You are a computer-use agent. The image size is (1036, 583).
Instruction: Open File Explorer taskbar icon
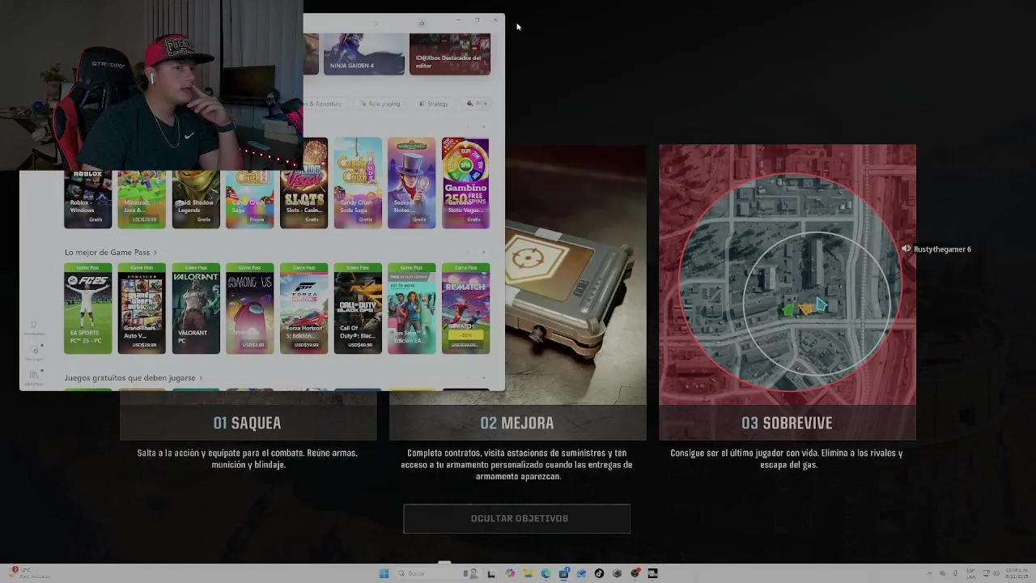[x=528, y=573]
